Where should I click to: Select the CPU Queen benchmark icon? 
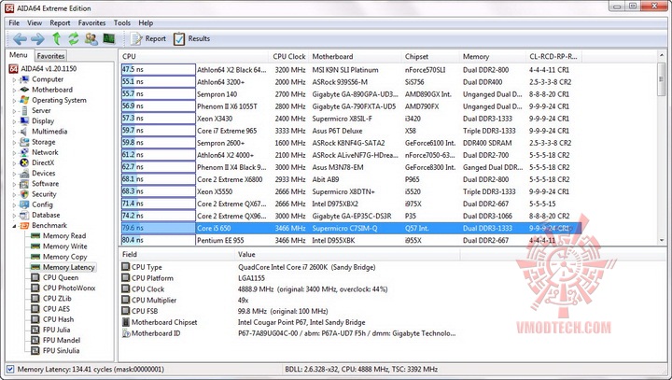pos(35,277)
